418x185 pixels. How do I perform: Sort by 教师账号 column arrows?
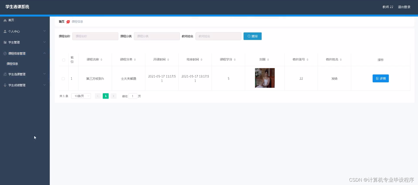click(307, 60)
